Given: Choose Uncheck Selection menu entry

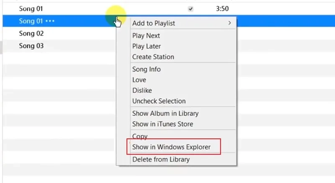Looking at the screenshot, I should pos(183,101).
